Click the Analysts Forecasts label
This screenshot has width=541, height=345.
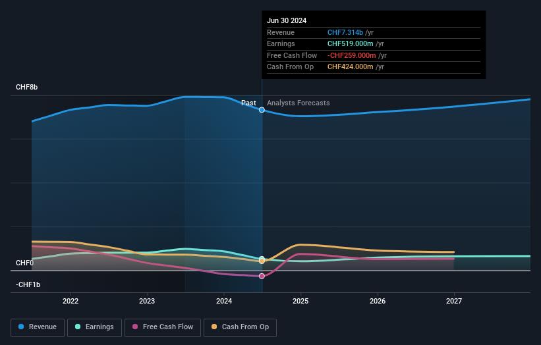[298, 103]
